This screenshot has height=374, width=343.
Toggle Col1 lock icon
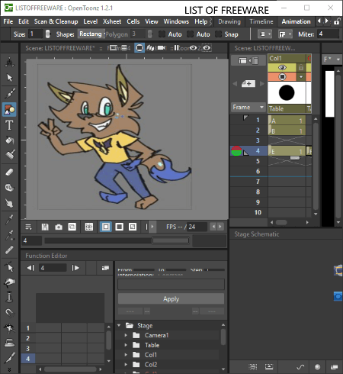pyautogui.click(x=301, y=67)
